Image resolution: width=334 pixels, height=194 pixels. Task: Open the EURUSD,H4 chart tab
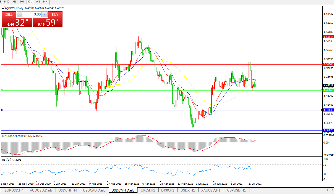point(14,190)
